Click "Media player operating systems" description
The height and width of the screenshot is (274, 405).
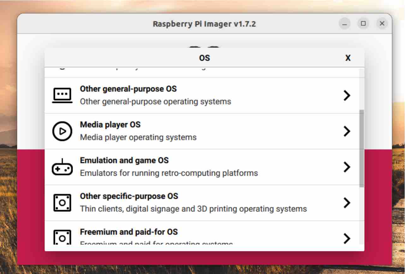point(138,137)
